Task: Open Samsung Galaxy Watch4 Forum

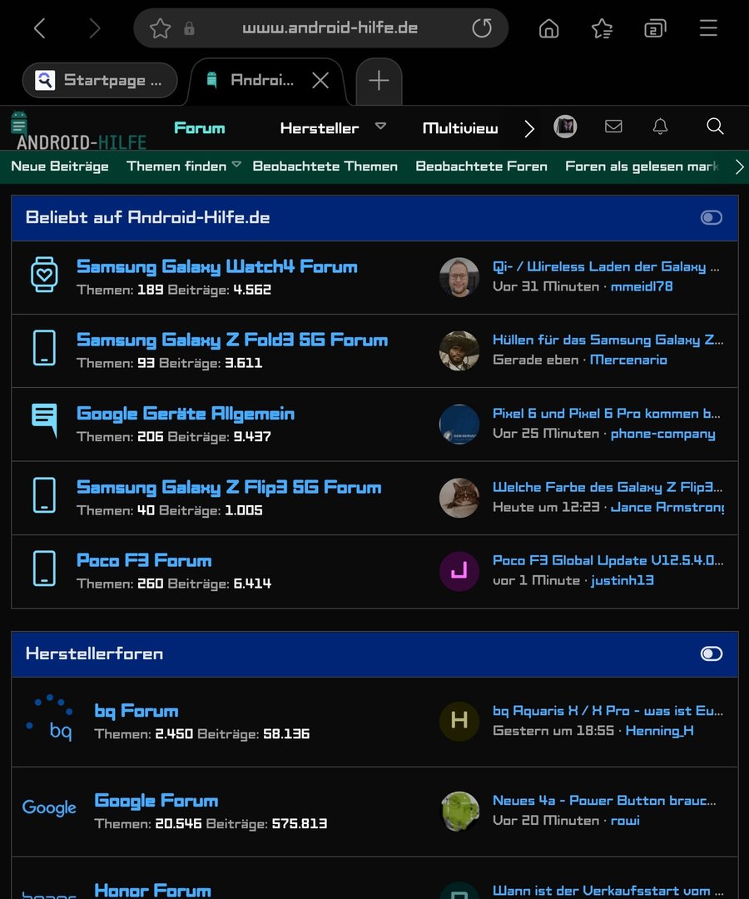Action: click(x=217, y=266)
